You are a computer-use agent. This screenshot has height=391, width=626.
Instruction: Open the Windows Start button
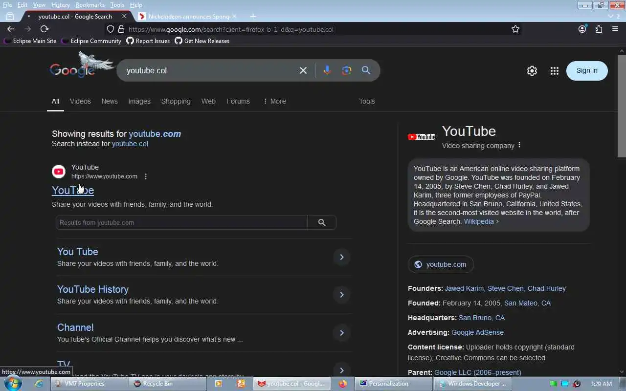point(13,384)
